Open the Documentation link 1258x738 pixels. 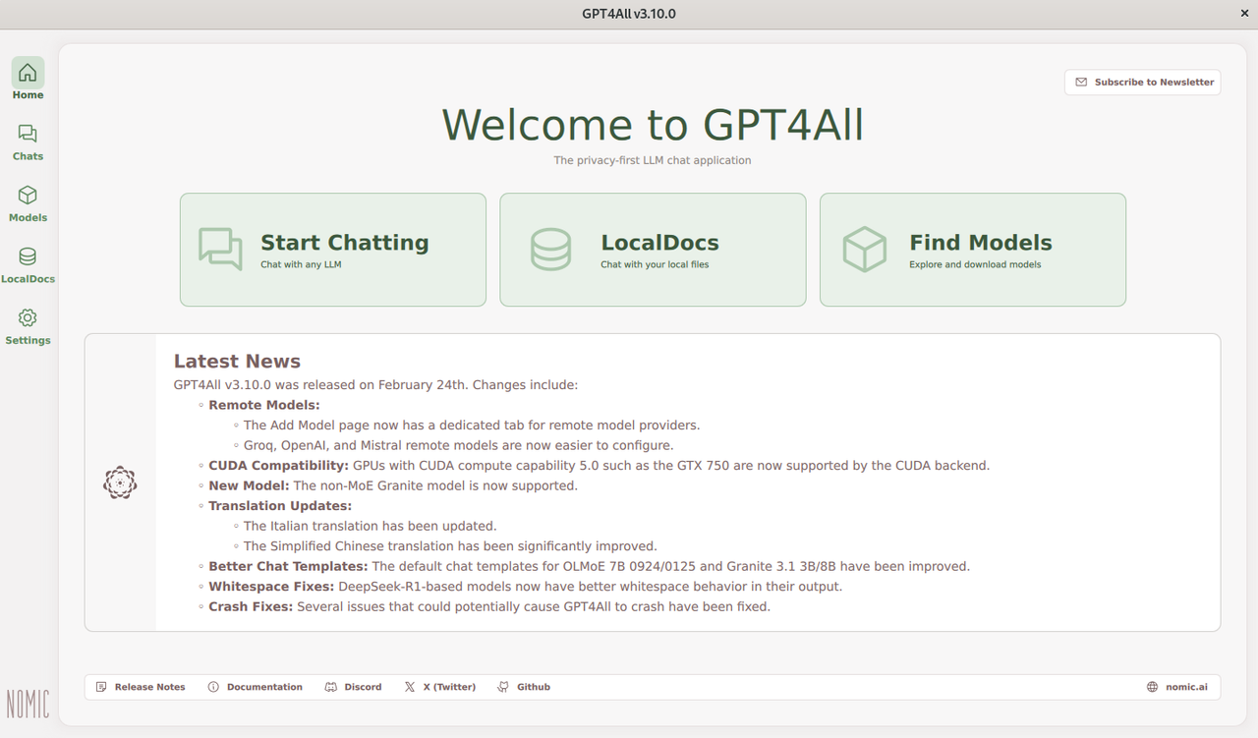(264, 687)
